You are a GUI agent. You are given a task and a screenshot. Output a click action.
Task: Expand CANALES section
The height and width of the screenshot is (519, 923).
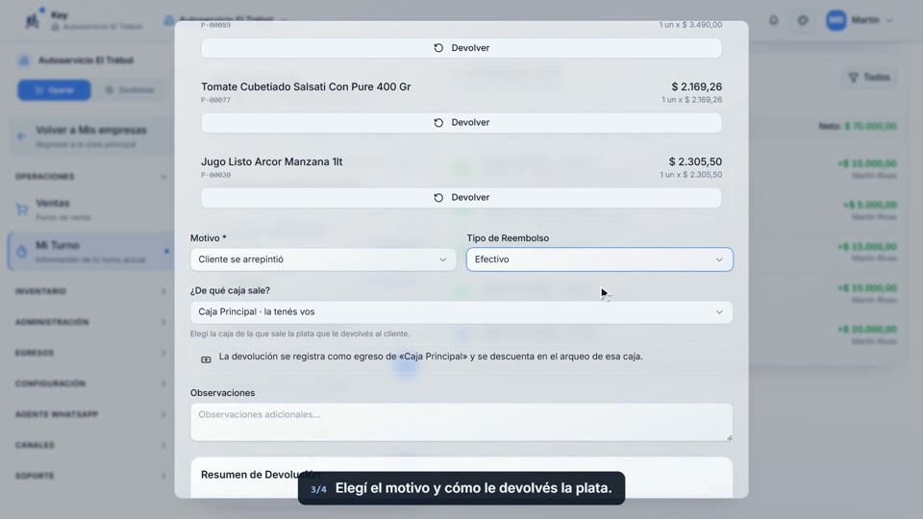91,445
